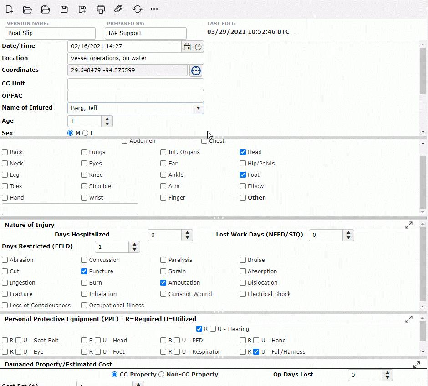The height and width of the screenshot is (386, 428).
Task: Select the Non-CG Property radio button
Action: point(161,375)
